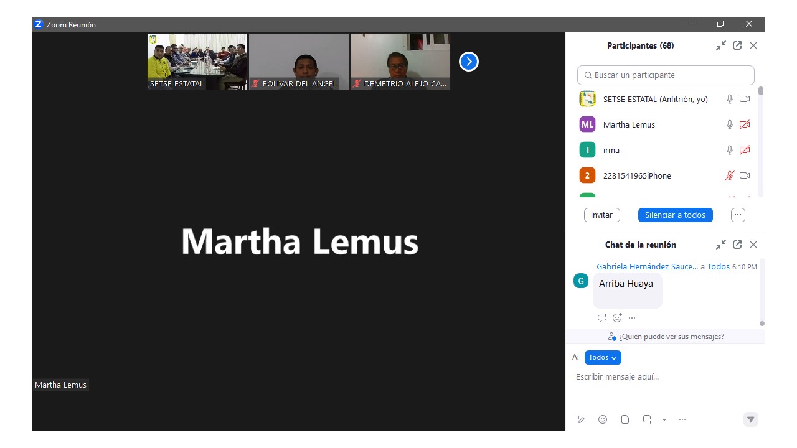Open more options next to Silenciar a todos
Viewport: 797px width, 448px height.
click(x=738, y=215)
